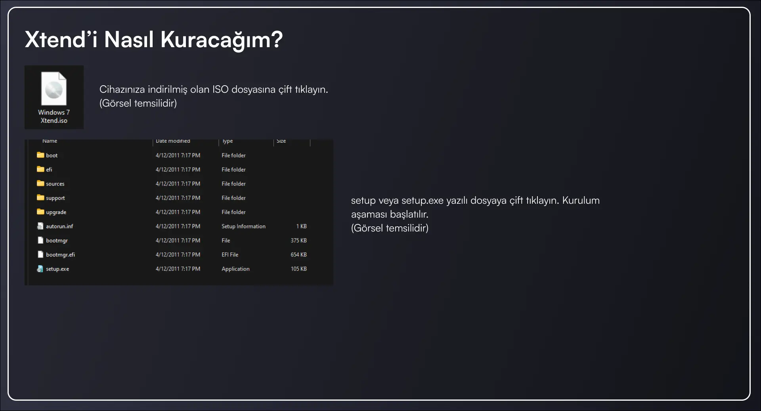Sort by the Type column header
Viewport: 761px width, 411px height.
click(x=228, y=141)
